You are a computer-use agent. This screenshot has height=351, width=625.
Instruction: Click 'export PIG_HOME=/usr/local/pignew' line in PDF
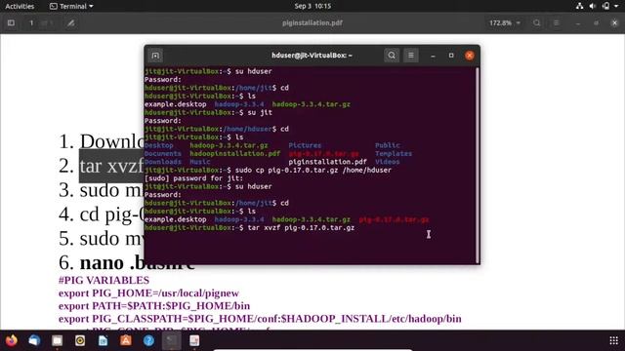click(148, 293)
